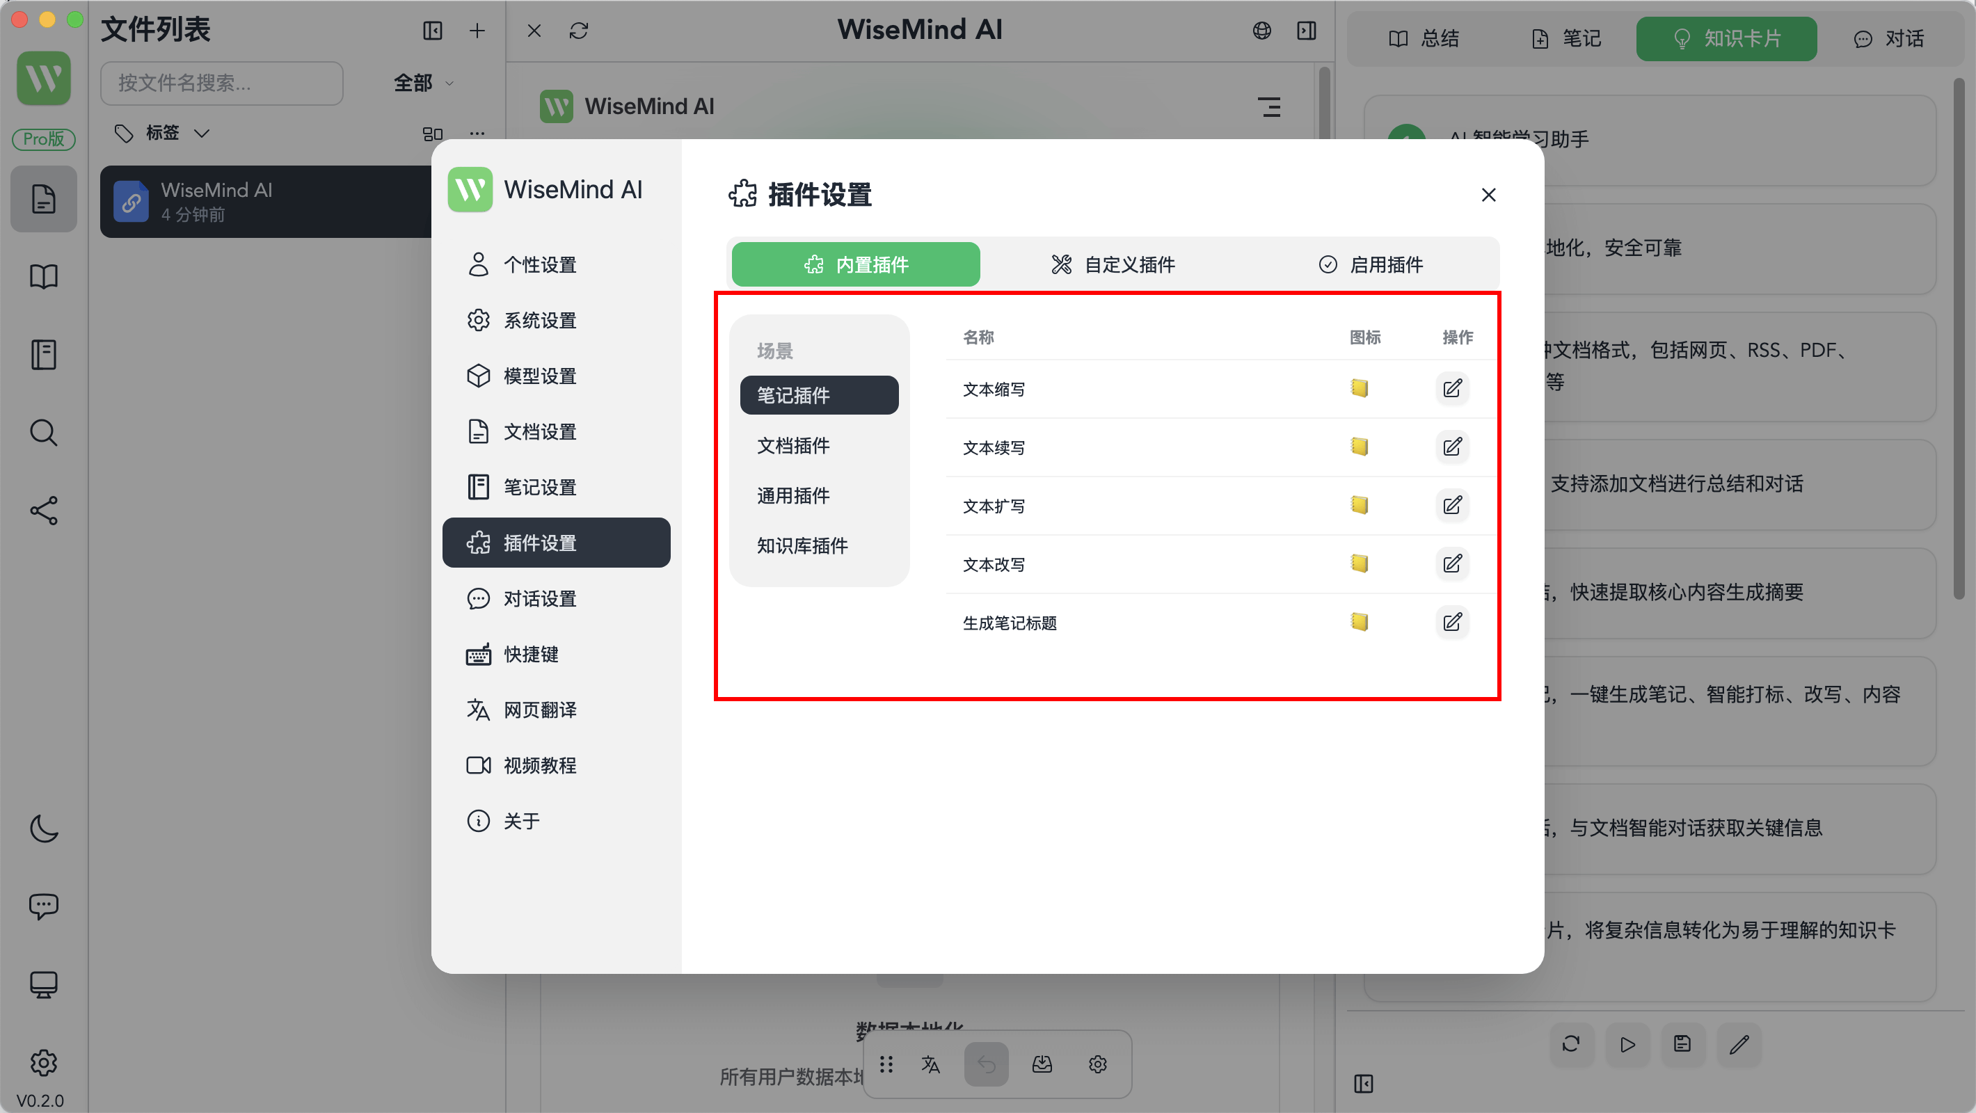This screenshot has height=1113, width=1976.
Task: Edit the 文本扩写 plugin
Action: (1452, 506)
